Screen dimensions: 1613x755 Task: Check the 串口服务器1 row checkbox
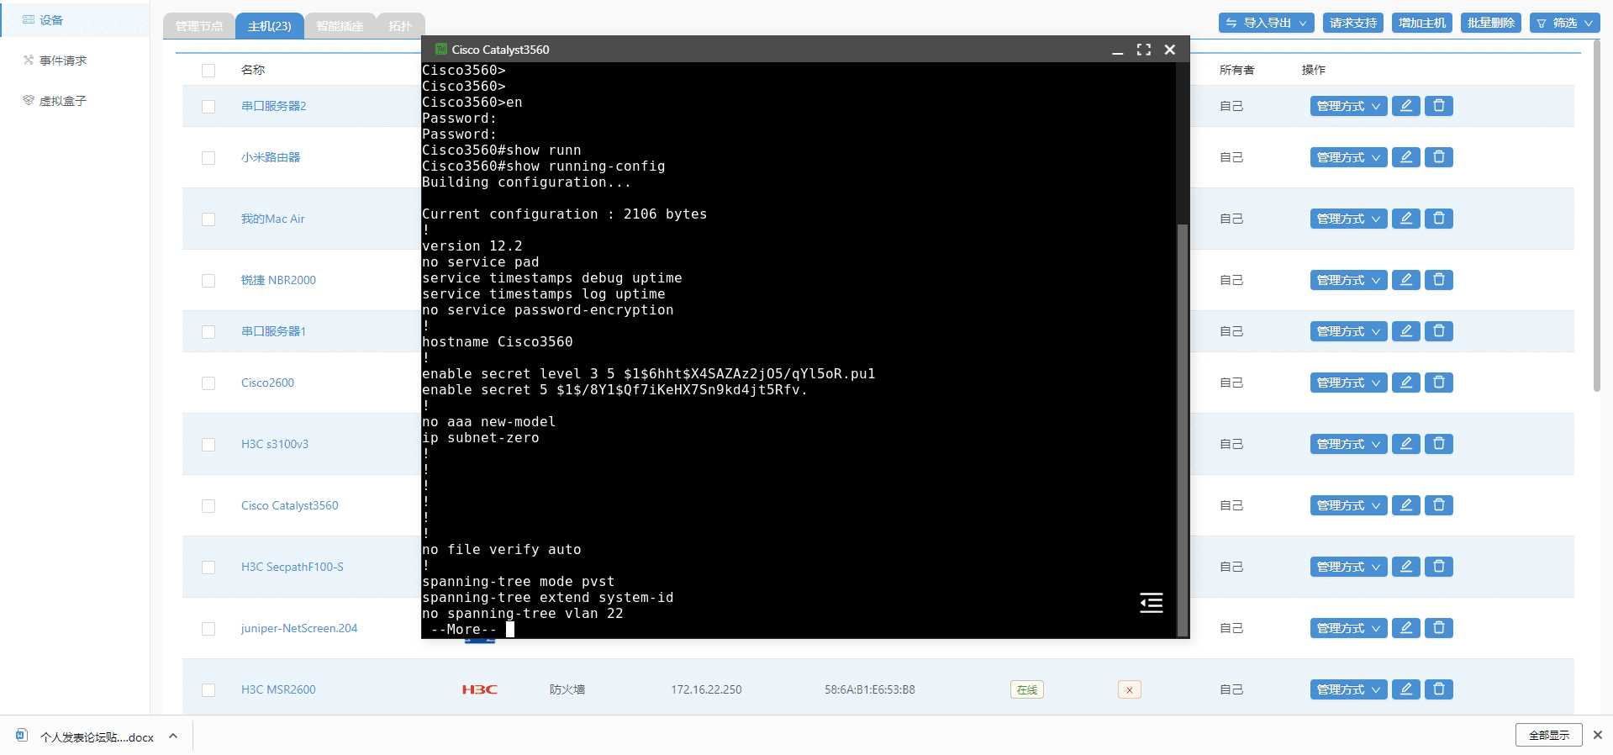208,332
